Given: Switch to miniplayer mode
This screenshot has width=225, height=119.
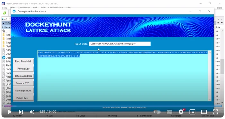Looking at the screenshot, I should (193, 112).
